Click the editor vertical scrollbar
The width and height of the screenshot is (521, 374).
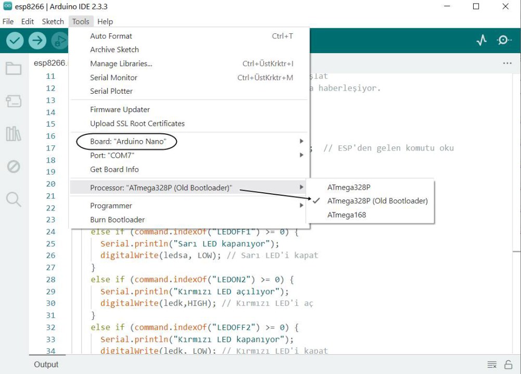coord(516,213)
